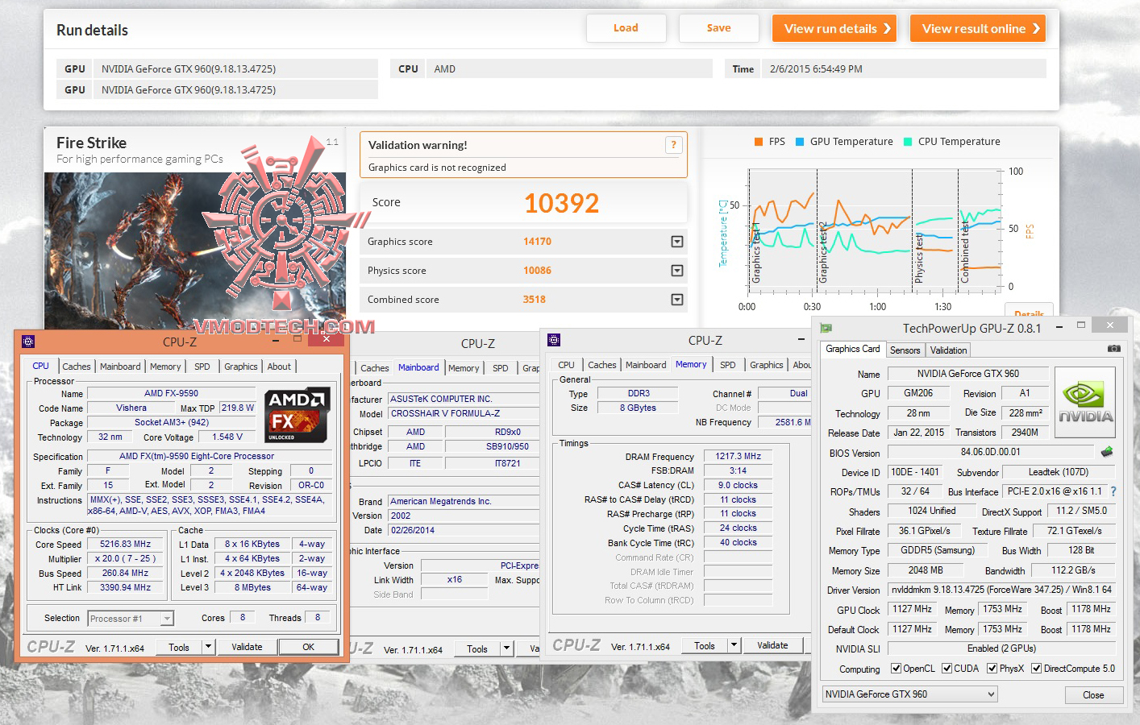Click Validate in the CPU-Z CPU window
1140x725 pixels.
(247, 647)
